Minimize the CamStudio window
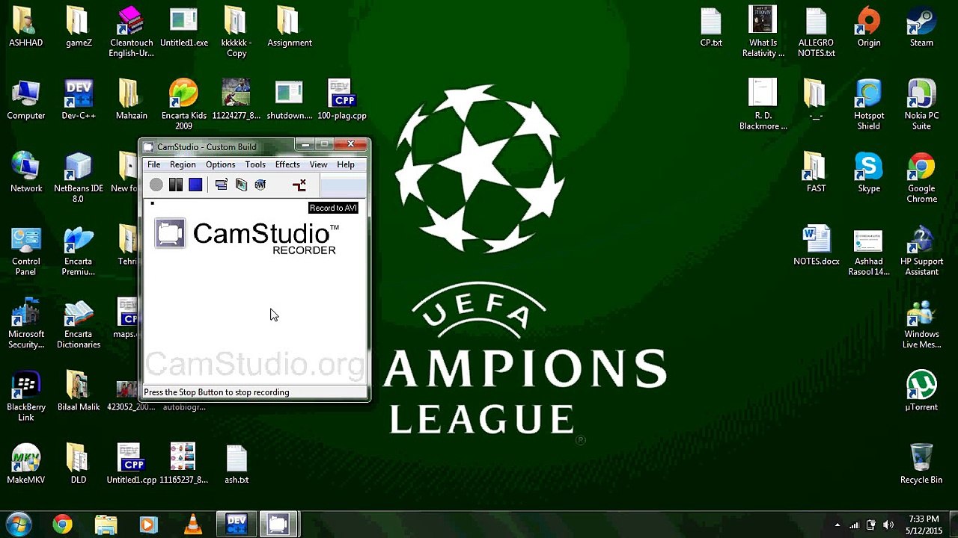 tap(305, 144)
